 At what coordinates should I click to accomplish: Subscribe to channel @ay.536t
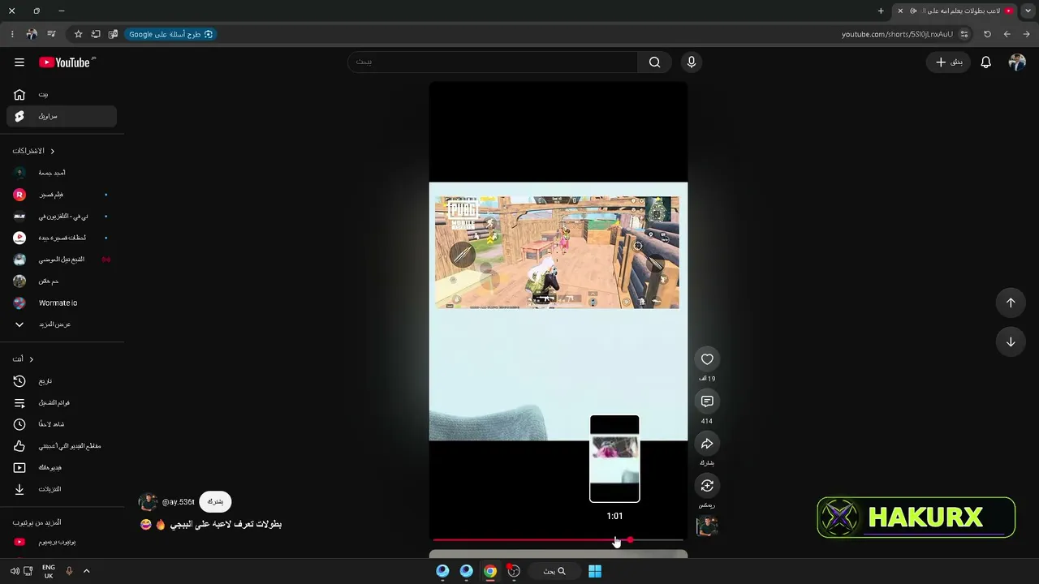tap(215, 502)
